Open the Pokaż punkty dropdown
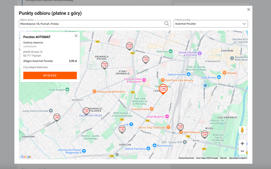Screen dimensions: 271x169 (211, 24)
